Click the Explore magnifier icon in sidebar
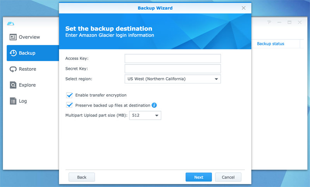The image size is (310, 187). pyautogui.click(x=13, y=85)
